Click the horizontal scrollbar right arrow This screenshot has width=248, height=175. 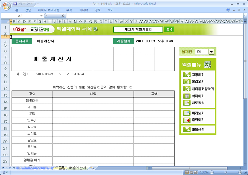[x=241, y=168]
